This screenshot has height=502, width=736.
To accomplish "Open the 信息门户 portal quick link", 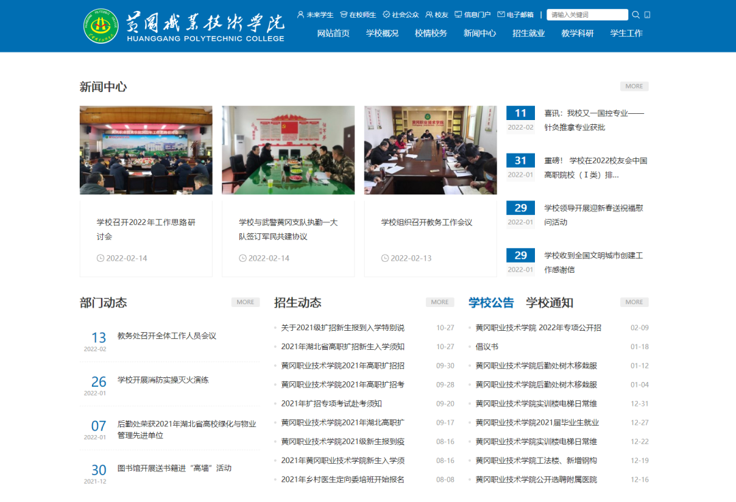I will 472,15.
